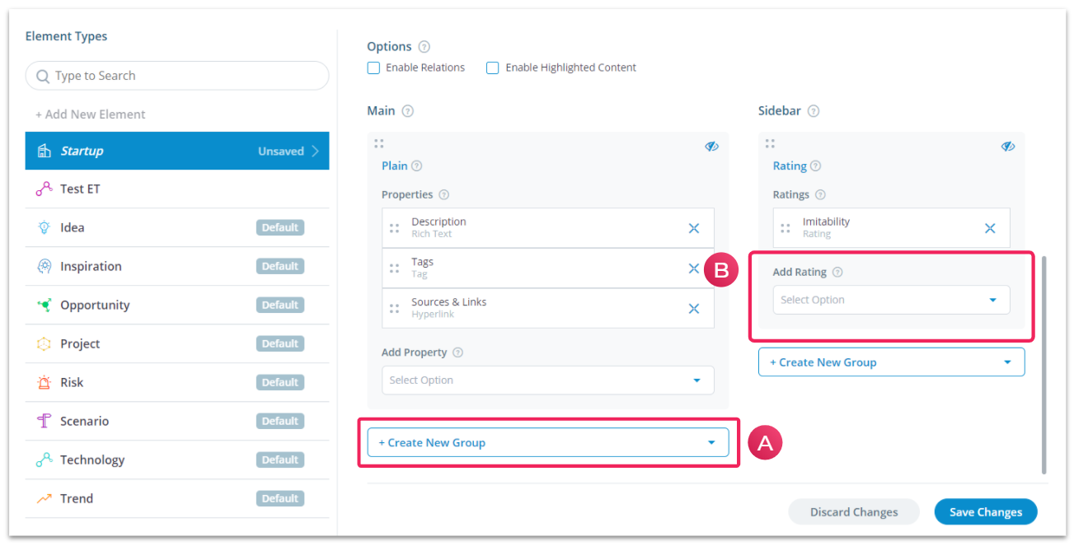
Task: Click the Startup building icon
Action: pos(45,151)
